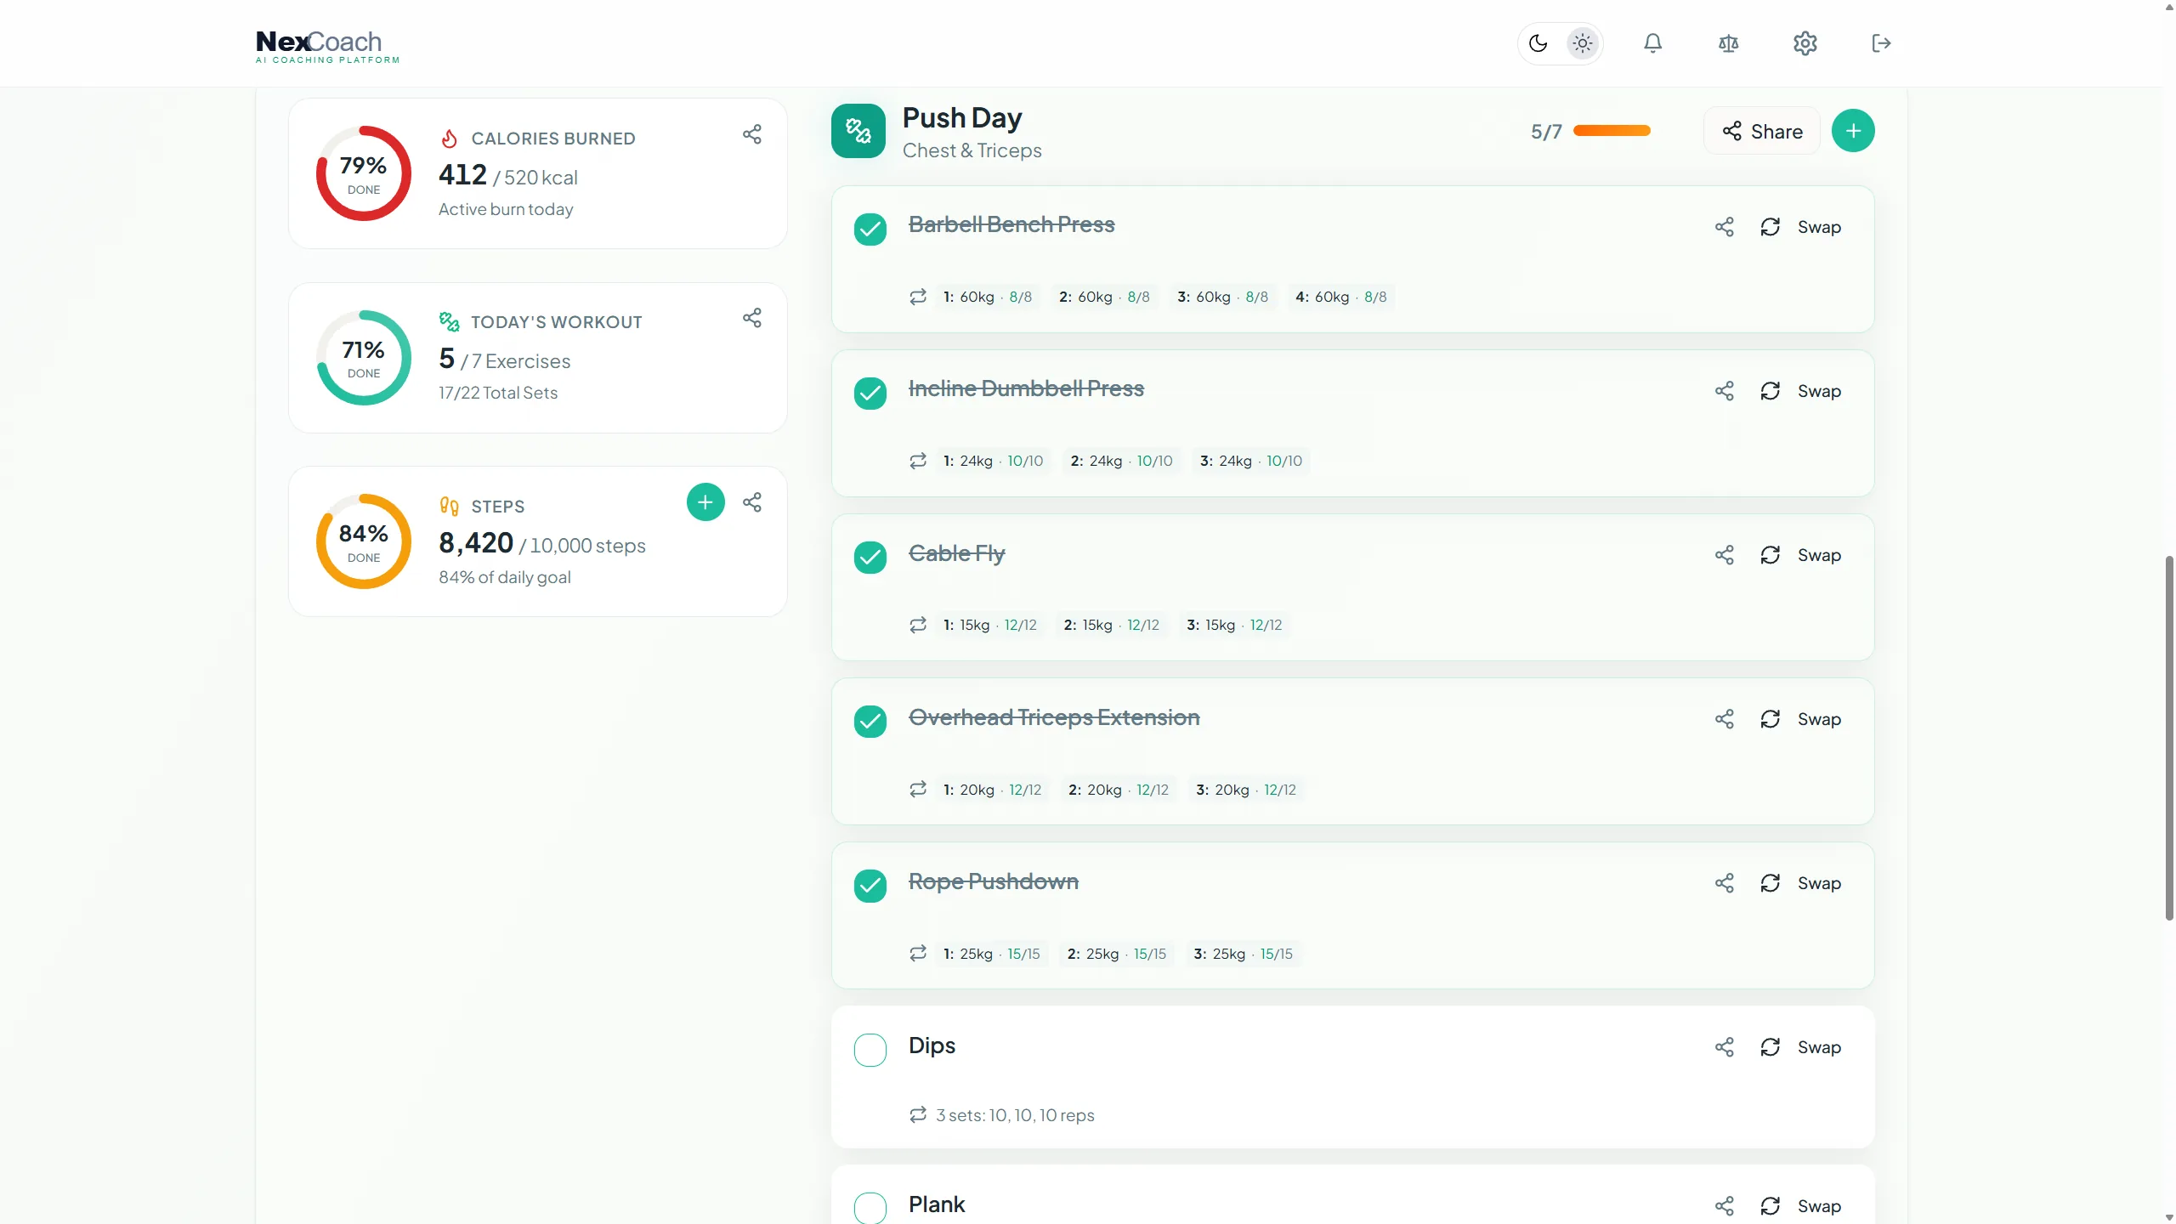Viewport: 2176px width, 1224px height.
Task: Click repeat icon under Barbell Bench Press
Action: 918,297
